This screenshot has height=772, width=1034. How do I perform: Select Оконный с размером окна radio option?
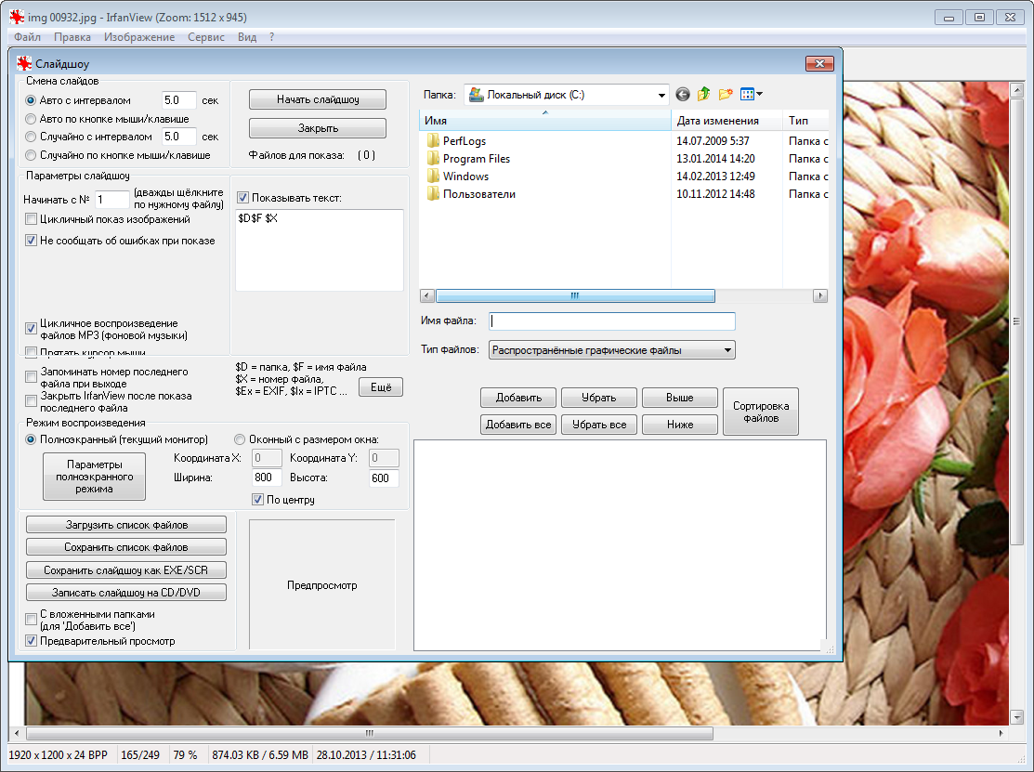tap(240, 439)
